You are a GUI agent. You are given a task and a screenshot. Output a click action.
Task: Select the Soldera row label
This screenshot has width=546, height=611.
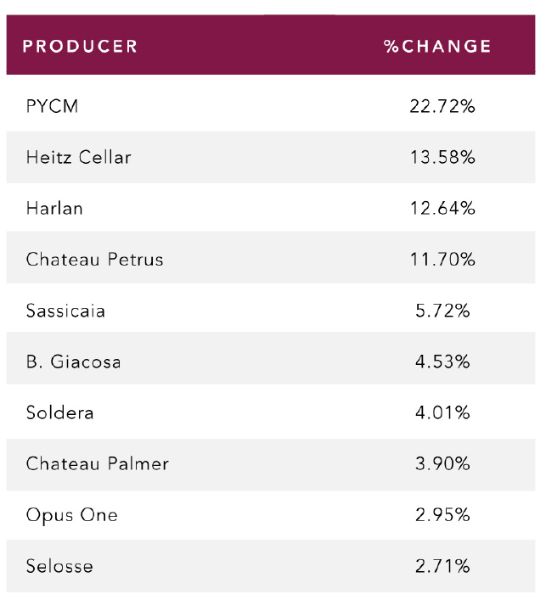coord(60,413)
